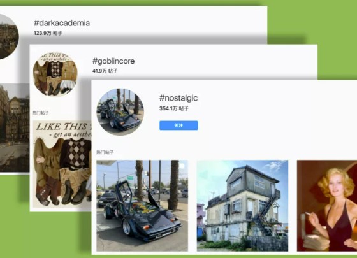Open the #goblincore circular profile image

pos(55,74)
